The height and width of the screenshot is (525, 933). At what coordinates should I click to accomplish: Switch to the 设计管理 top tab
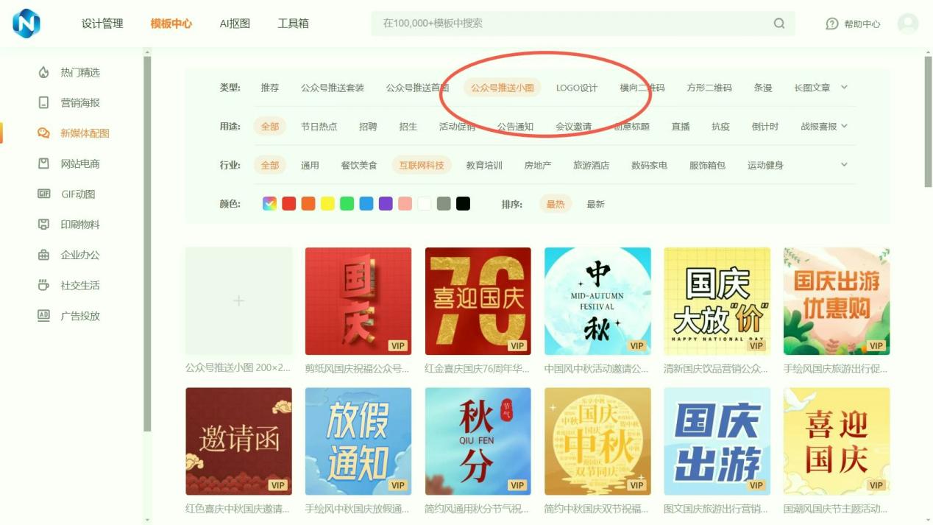(102, 24)
